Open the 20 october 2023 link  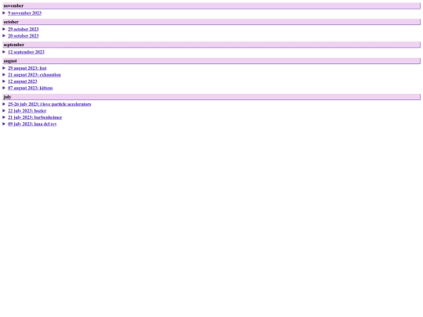23,35
